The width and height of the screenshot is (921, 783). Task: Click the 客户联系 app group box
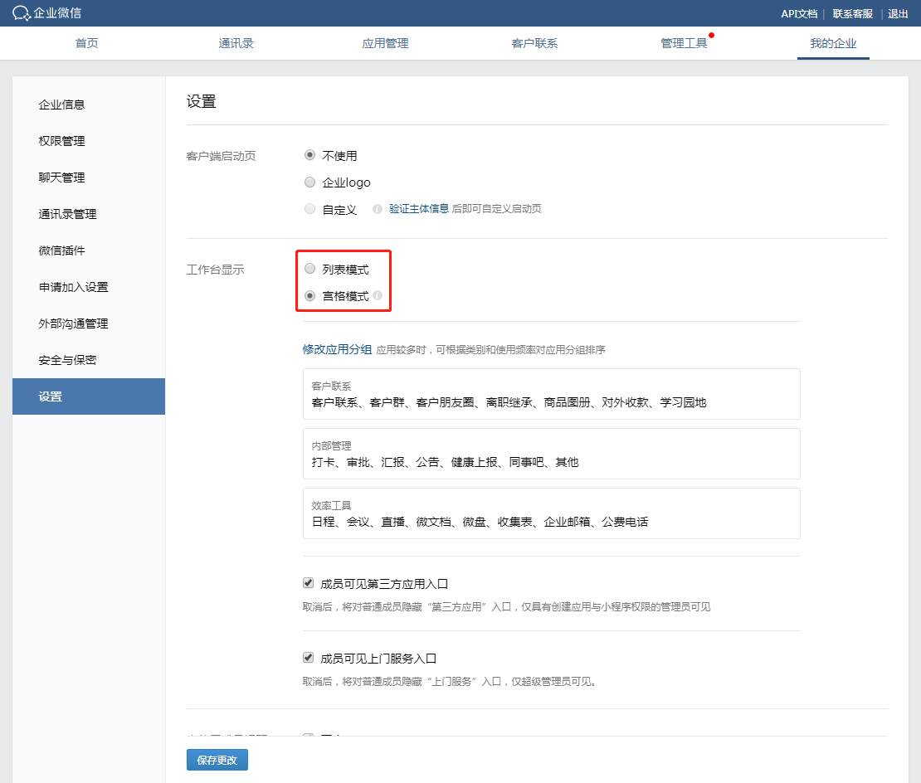tap(551, 394)
